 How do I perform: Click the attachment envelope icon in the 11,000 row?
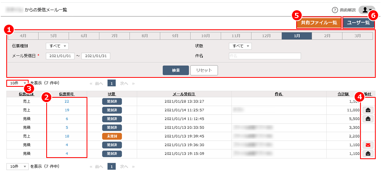click(368, 110)
